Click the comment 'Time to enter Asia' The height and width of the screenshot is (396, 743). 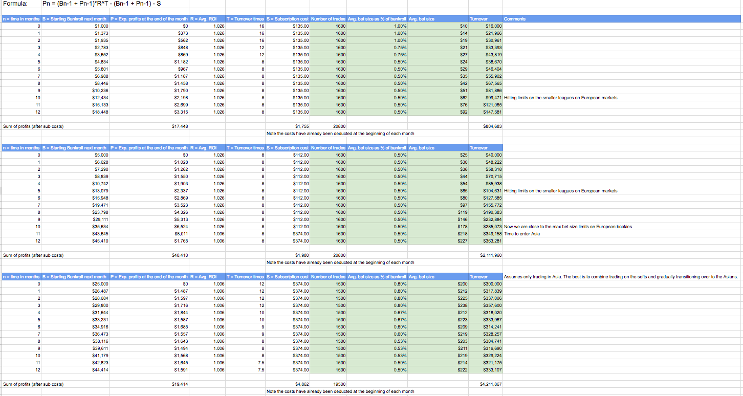(522, 233)
